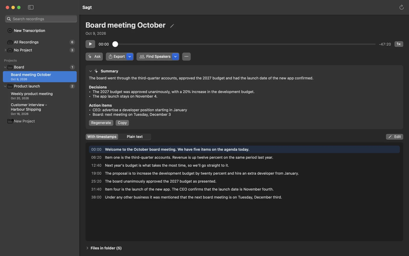The height and width of the screenshot is (256, 409).
Task: Jump to the 25:20 transcript line
Action: pyautogui.click(x=244, y=181)
